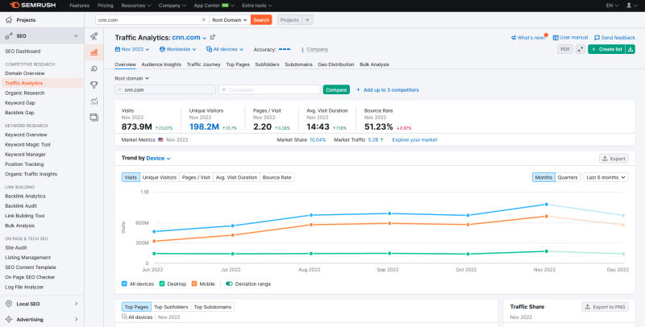This screenshot has width=645, height=327.
Task: Click the Competitor input field
Action: [269, 89]
